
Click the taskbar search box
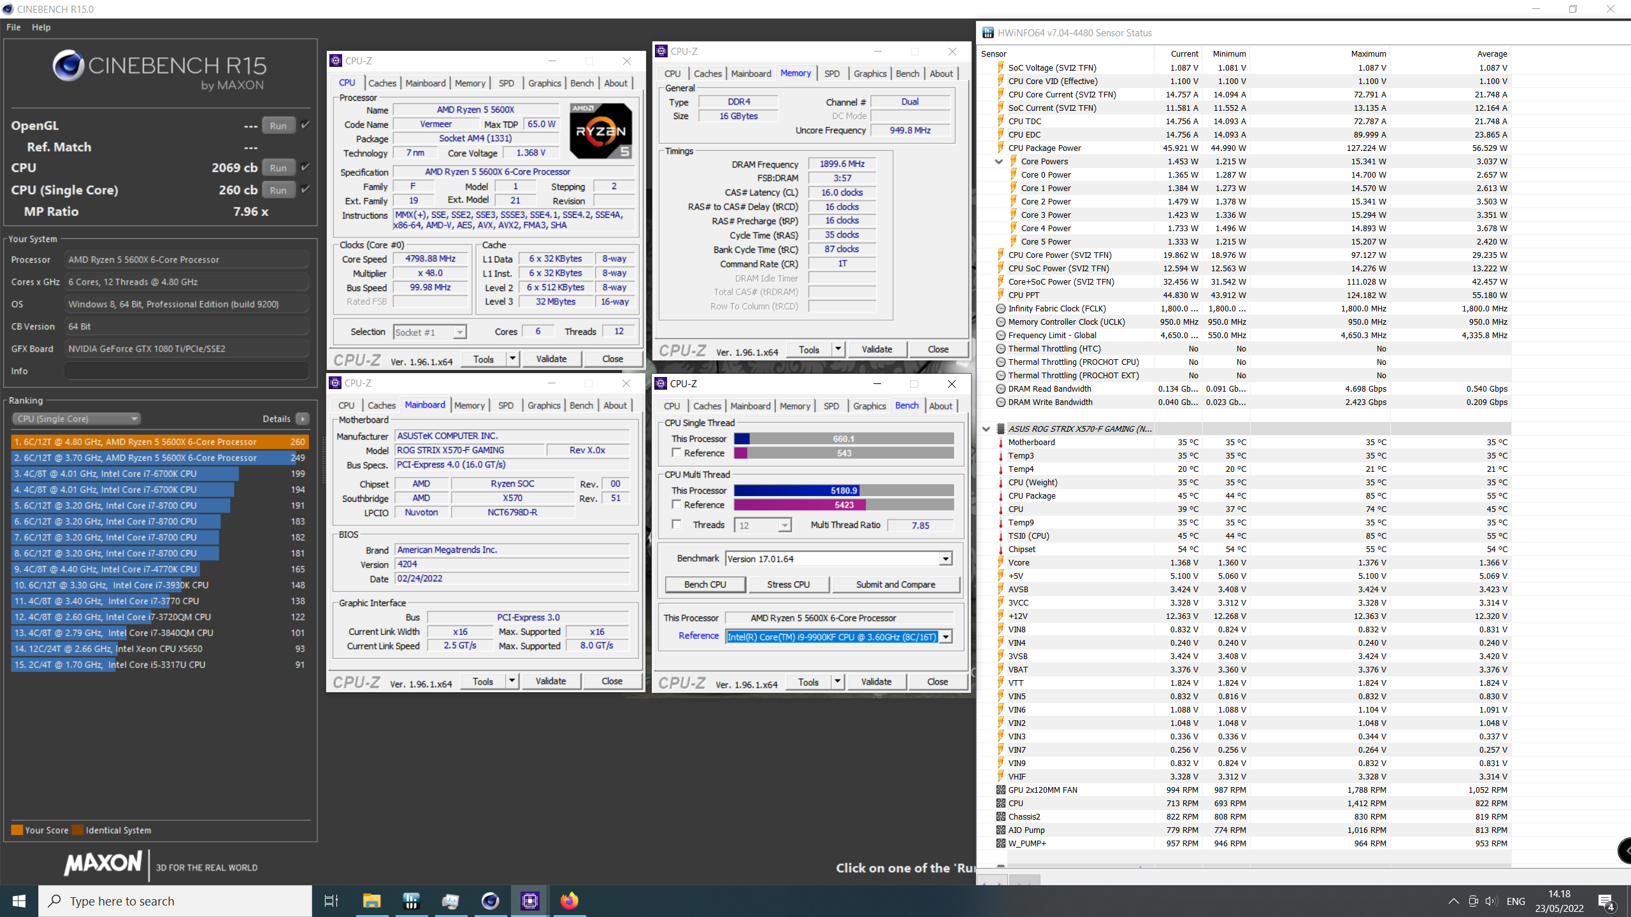[x=175, y=901]
